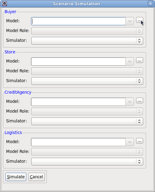Focus the CreditAgency Model text field

[x=79, y=102]
